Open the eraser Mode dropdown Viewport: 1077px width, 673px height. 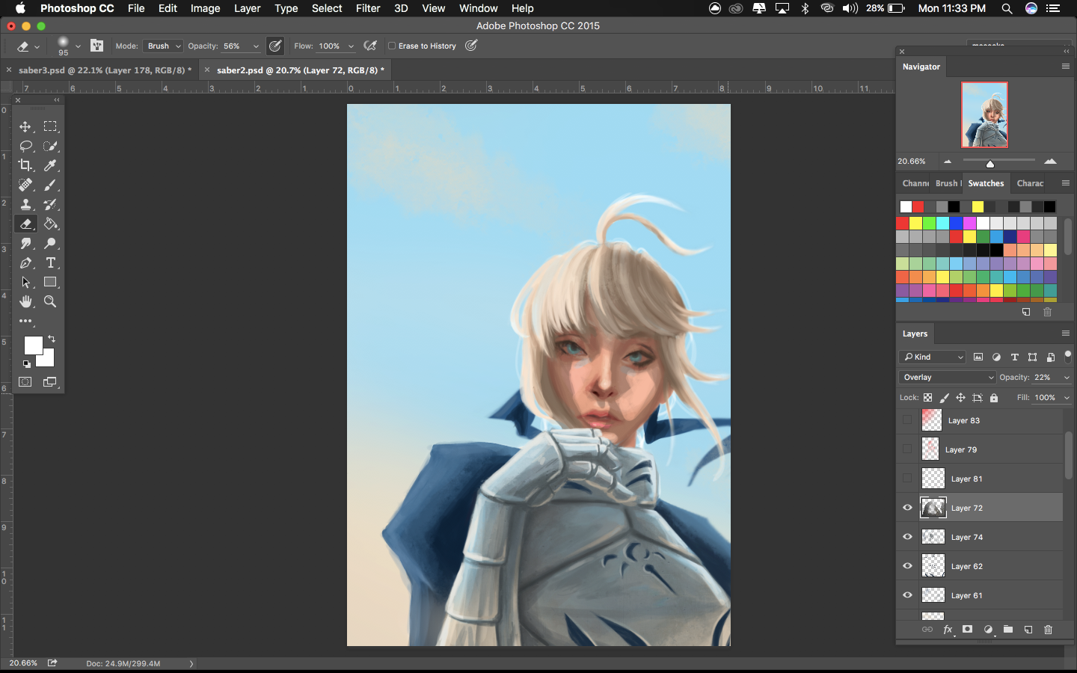pyautogui.click(x=163, y=46)
